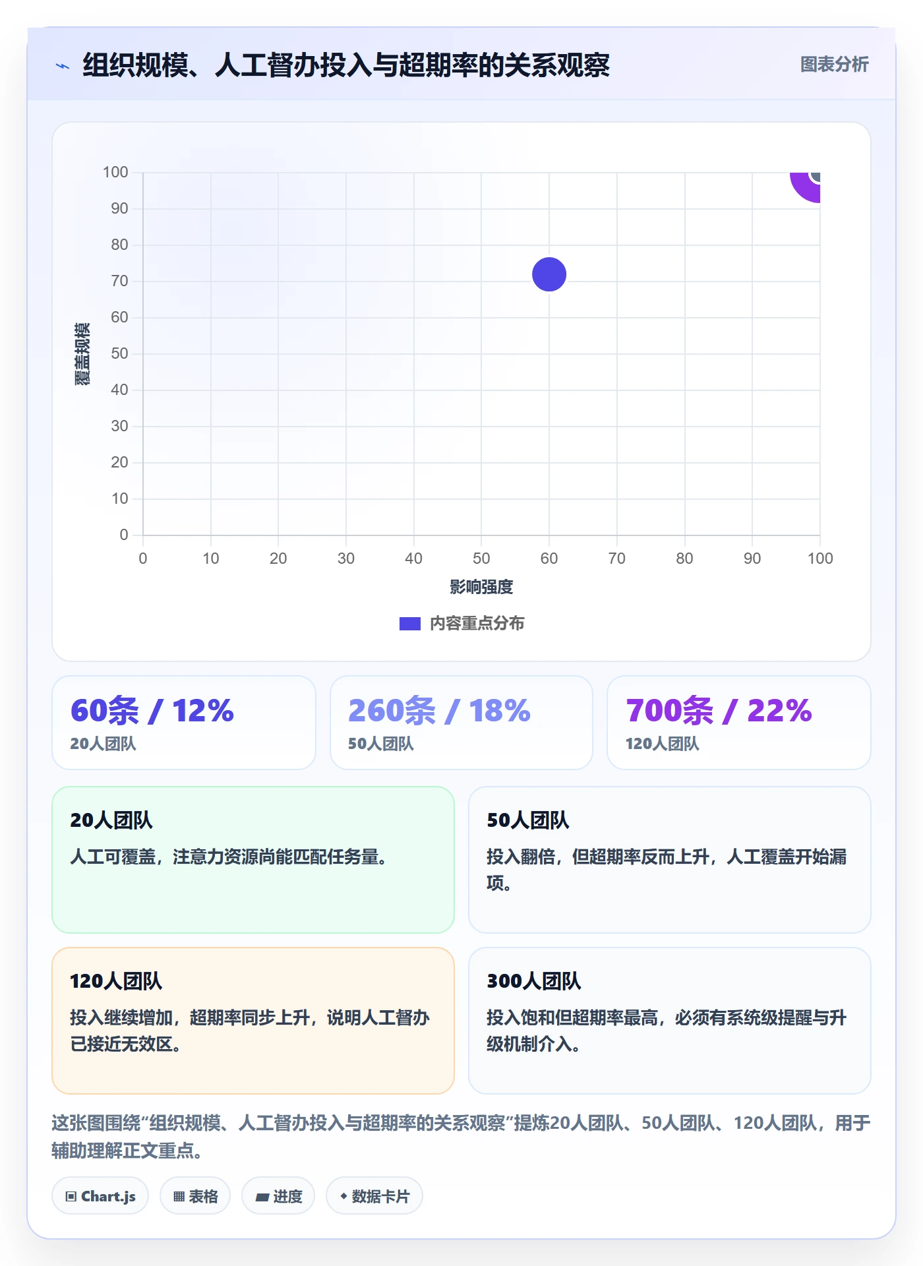Select the 进度 tag
923x1266 pixels.
(x=278, y=1196)
